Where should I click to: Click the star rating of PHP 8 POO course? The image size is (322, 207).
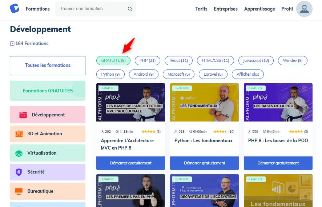[296, 132]
